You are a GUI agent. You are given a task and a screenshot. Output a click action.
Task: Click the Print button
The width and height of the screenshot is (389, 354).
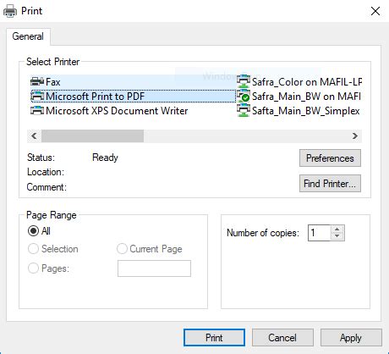214,338
